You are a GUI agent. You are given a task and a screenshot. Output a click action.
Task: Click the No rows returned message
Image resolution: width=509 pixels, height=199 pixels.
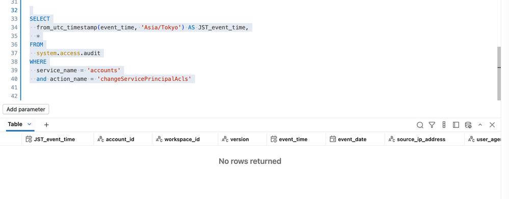point(250,161)
